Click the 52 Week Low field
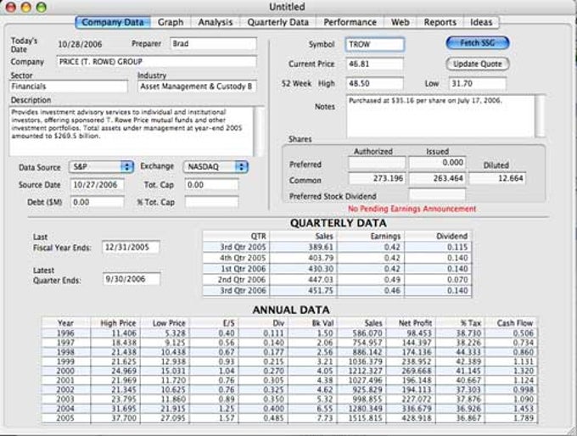This screenshot has height=436, width=577. click(477, 83)
